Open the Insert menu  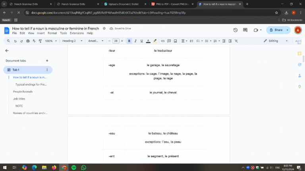tap(41, 33)
